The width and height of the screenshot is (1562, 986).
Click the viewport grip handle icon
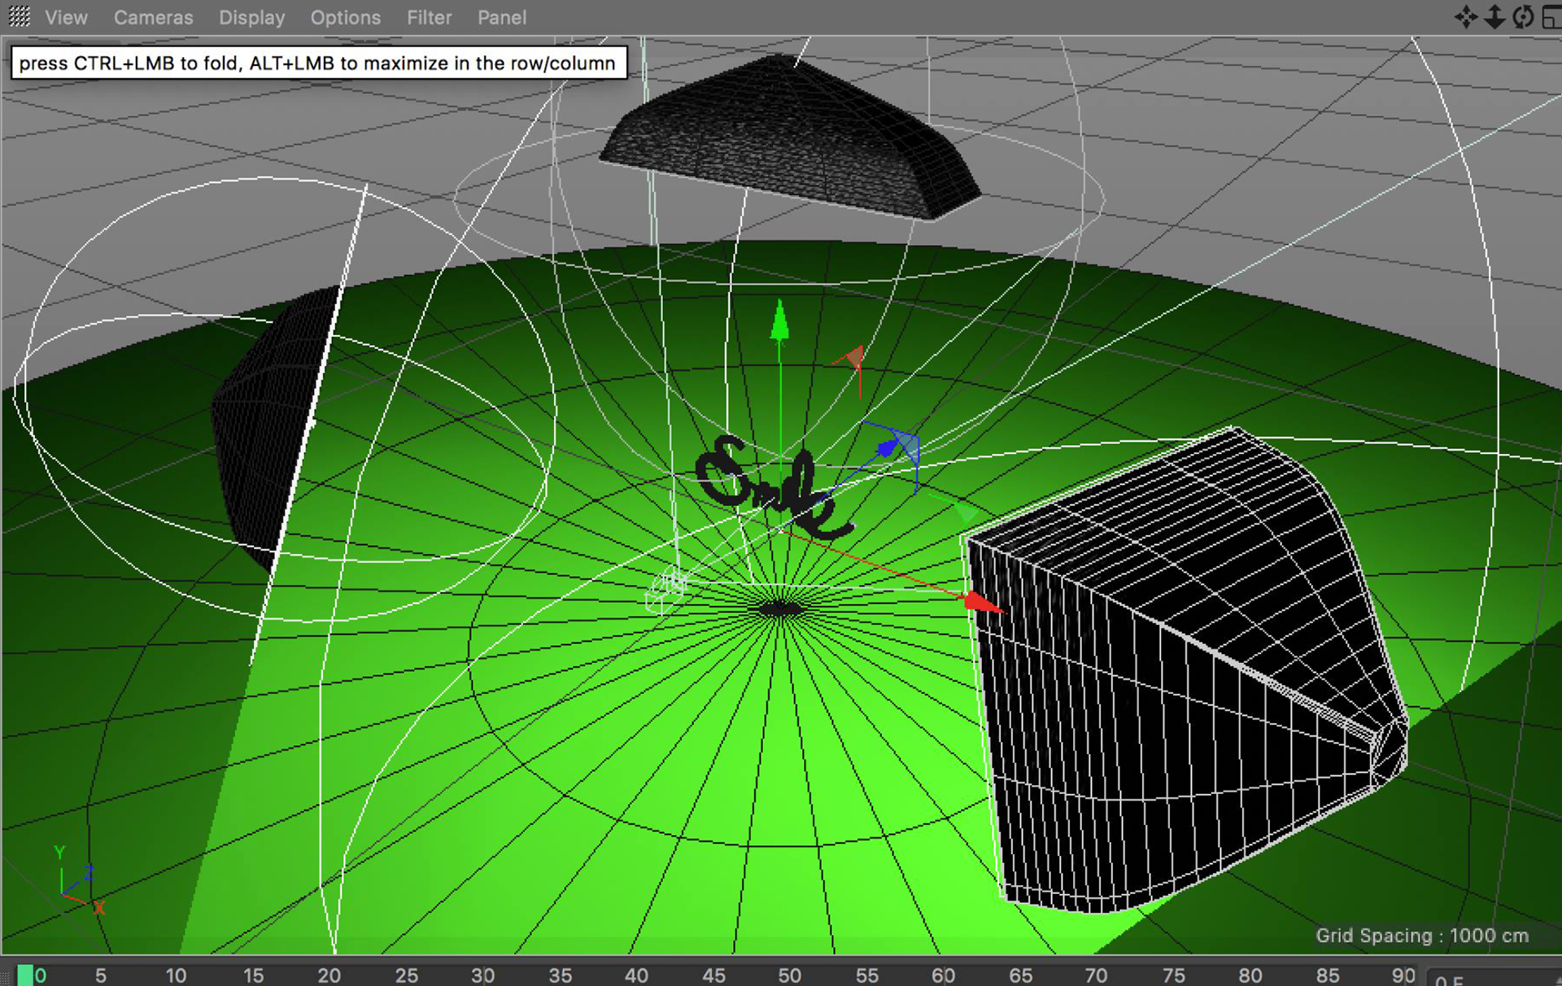click(19, 16)
